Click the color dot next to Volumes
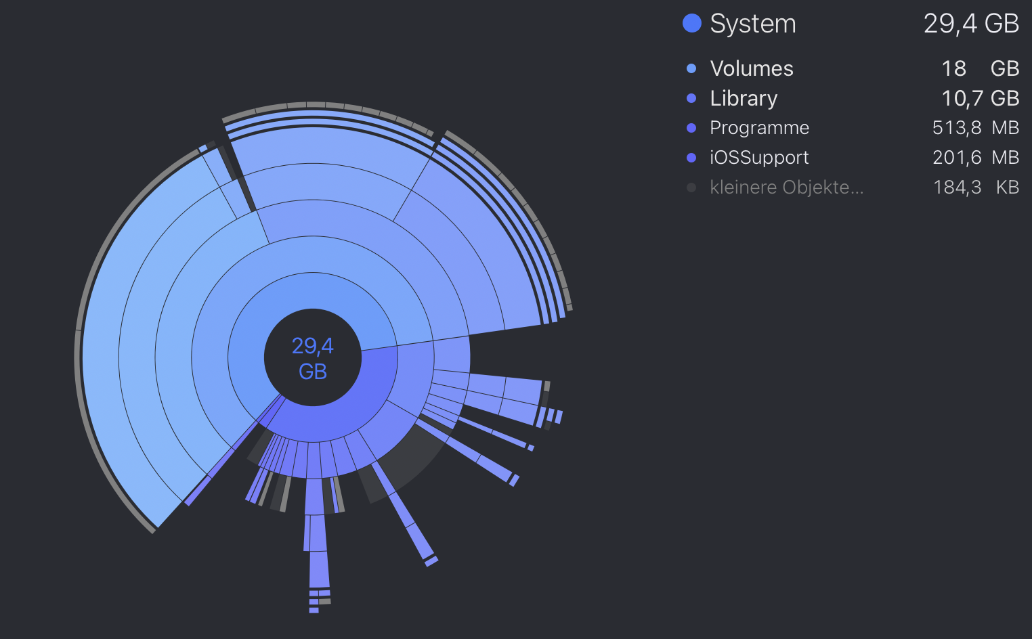 [691, 68]
